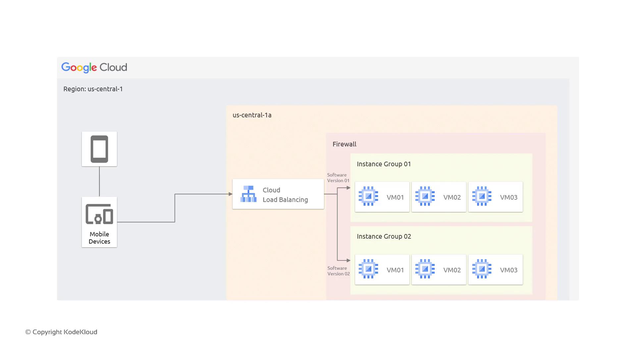Click the Firewall label
The height and width of the screenshot is (357, 636).
(x=344, y=144)
